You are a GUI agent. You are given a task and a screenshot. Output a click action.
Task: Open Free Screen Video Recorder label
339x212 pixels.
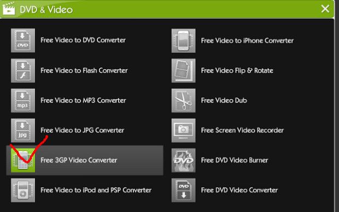coord(242,130)
